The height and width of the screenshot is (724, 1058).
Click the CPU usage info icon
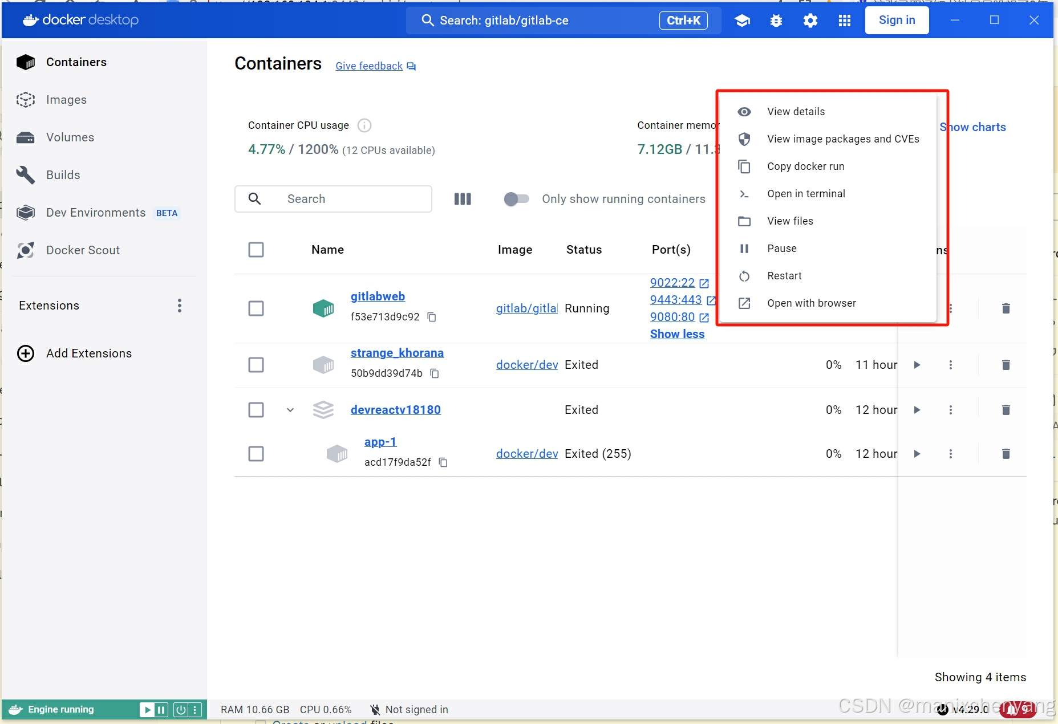[364, 125]
